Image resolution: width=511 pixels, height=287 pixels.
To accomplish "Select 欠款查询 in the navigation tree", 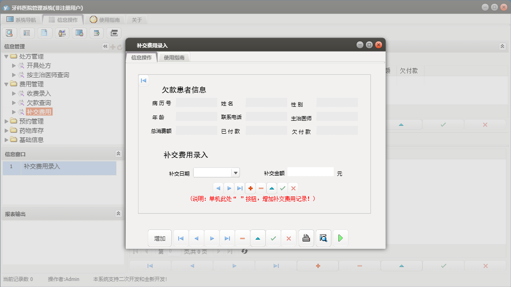I will click(39, 103).
